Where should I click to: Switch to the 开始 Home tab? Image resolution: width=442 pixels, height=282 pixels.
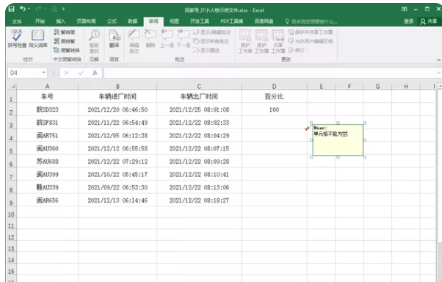click(x=40, y=21)
